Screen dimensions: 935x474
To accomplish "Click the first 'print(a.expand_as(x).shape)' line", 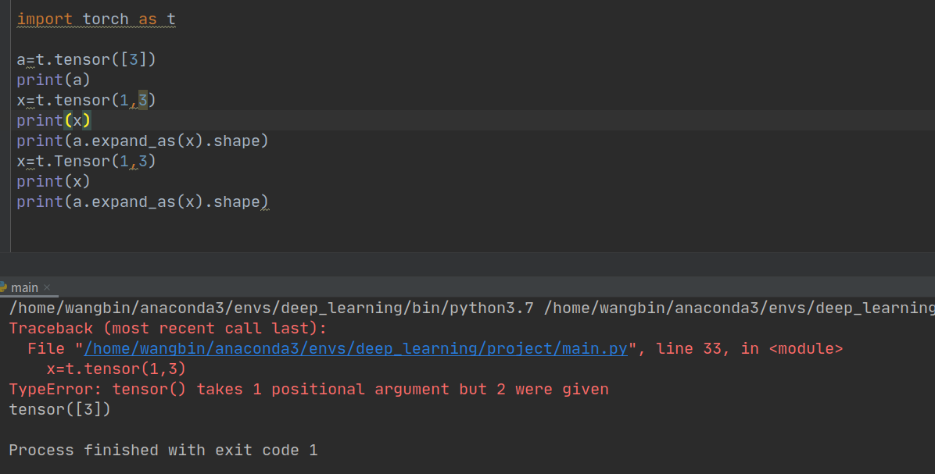I will 142,141.
